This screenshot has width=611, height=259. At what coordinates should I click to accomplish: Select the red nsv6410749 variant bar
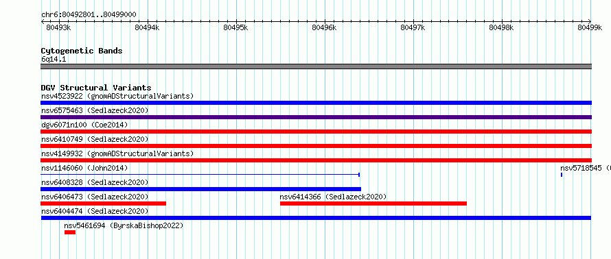pos(316,146)
